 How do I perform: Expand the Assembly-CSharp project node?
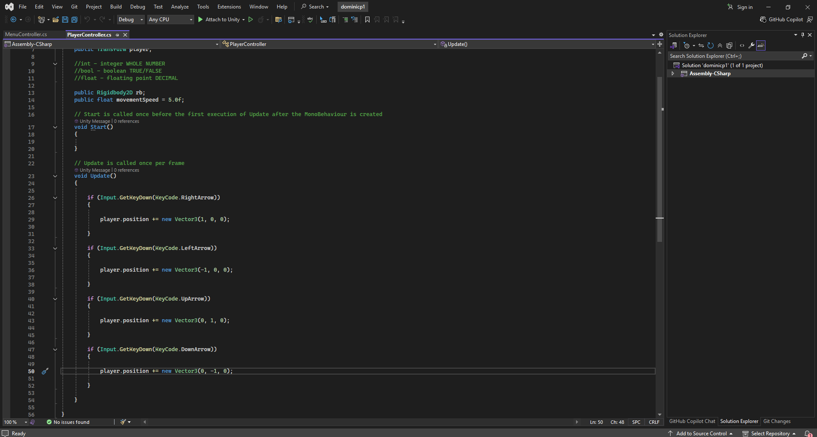pos(673,74)
